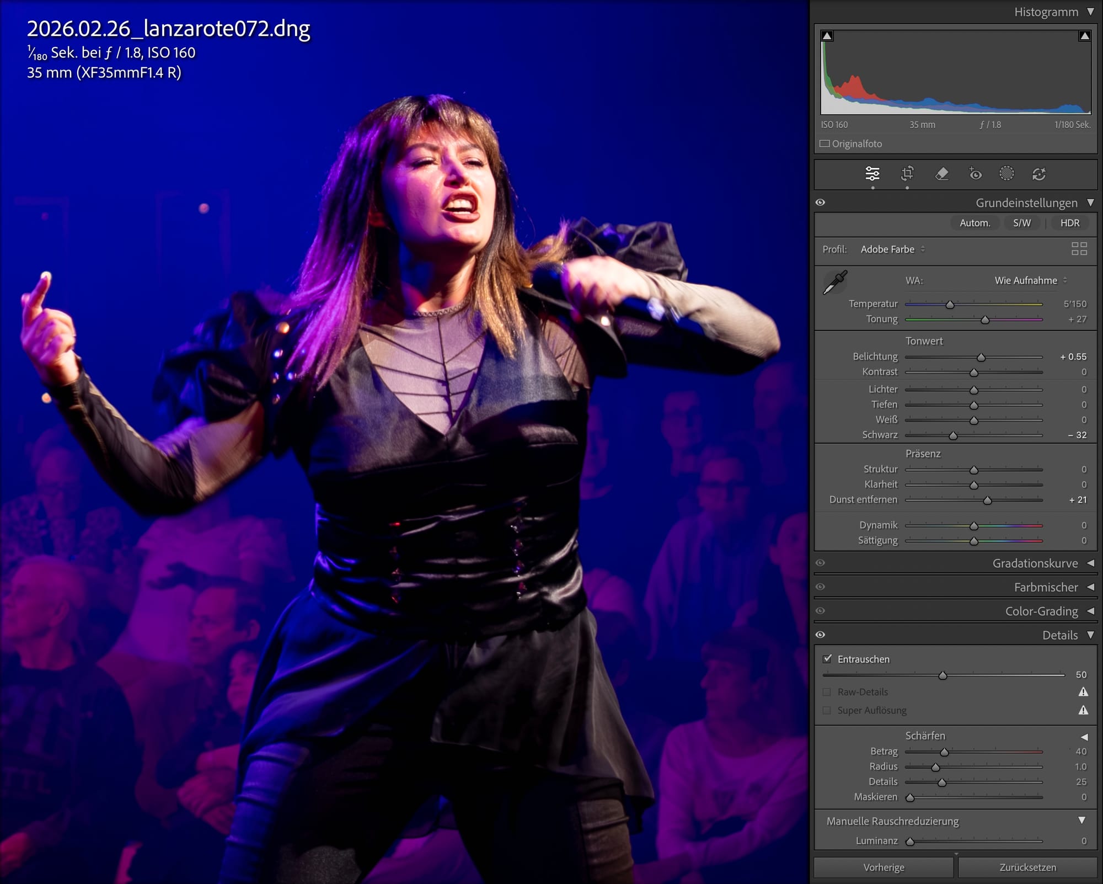Pick the white balance eyedropper tool
The height and width of the screenshot is (884, 1103).
(835, 282)
